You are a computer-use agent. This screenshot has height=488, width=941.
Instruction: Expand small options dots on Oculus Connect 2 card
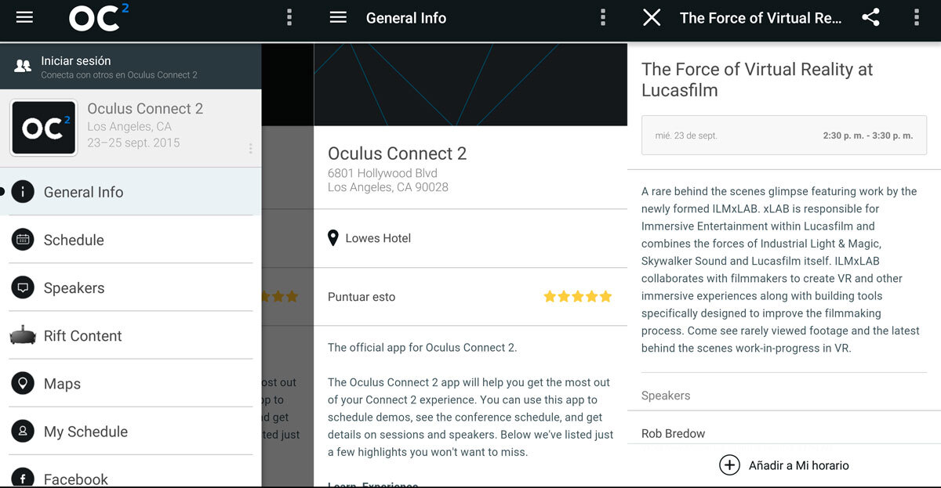pyautogui.click(x=250, y=148)
